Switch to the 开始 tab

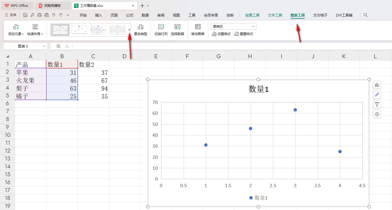pyautogui.click(x=83, y=15)
